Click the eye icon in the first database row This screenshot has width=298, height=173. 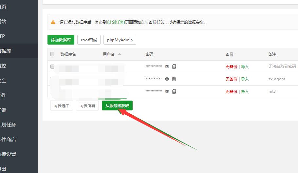point(167,67)
